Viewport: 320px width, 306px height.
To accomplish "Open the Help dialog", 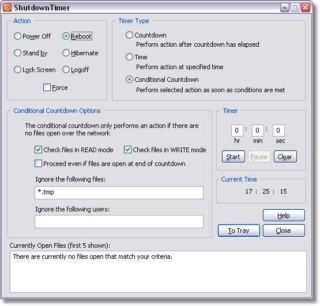I will click(284, 215).
